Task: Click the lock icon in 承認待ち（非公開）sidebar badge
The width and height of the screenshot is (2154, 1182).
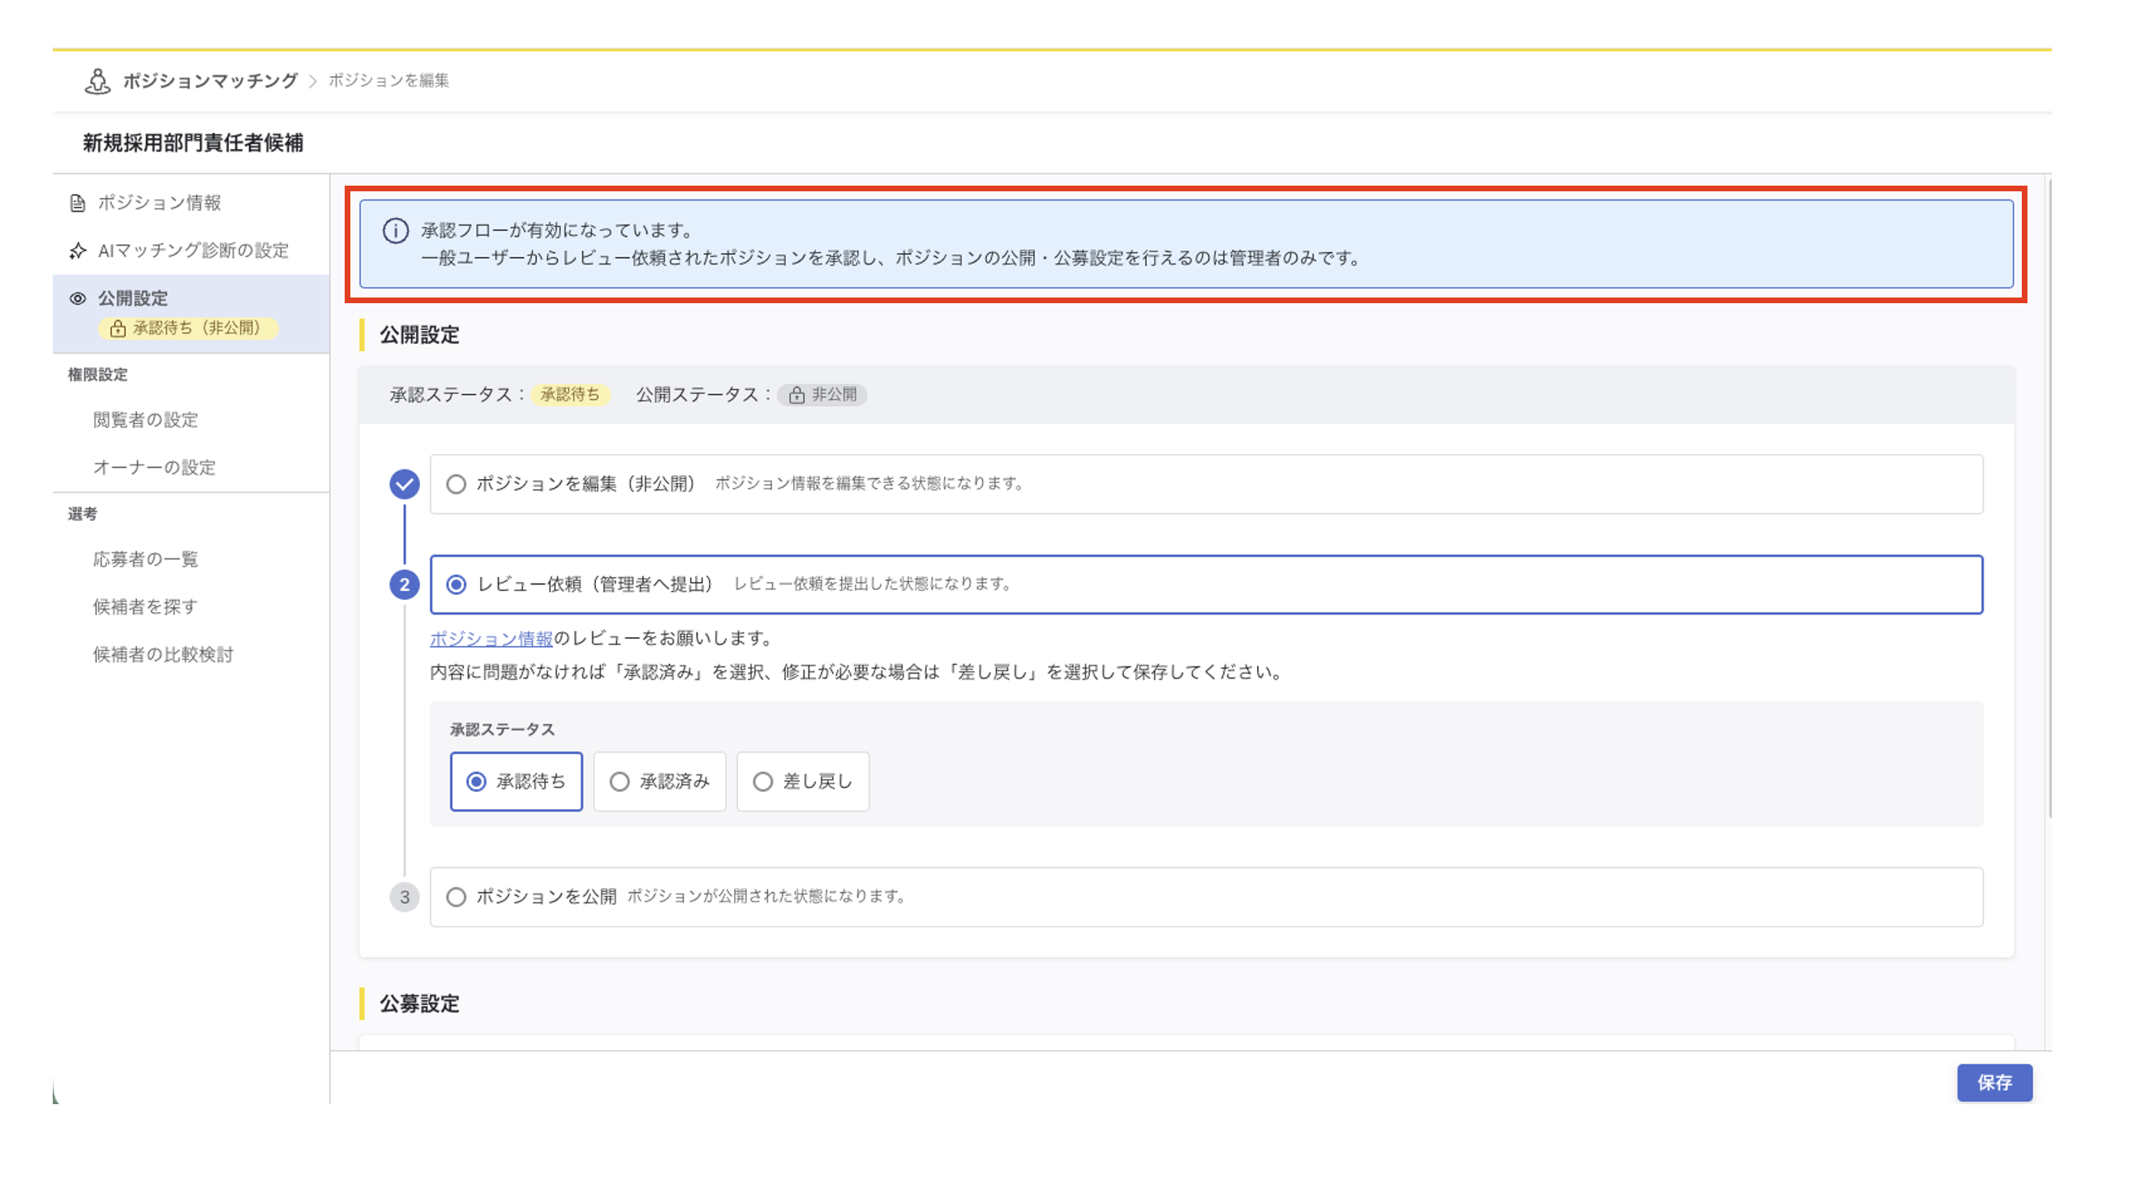Action: tap(118, 328)
